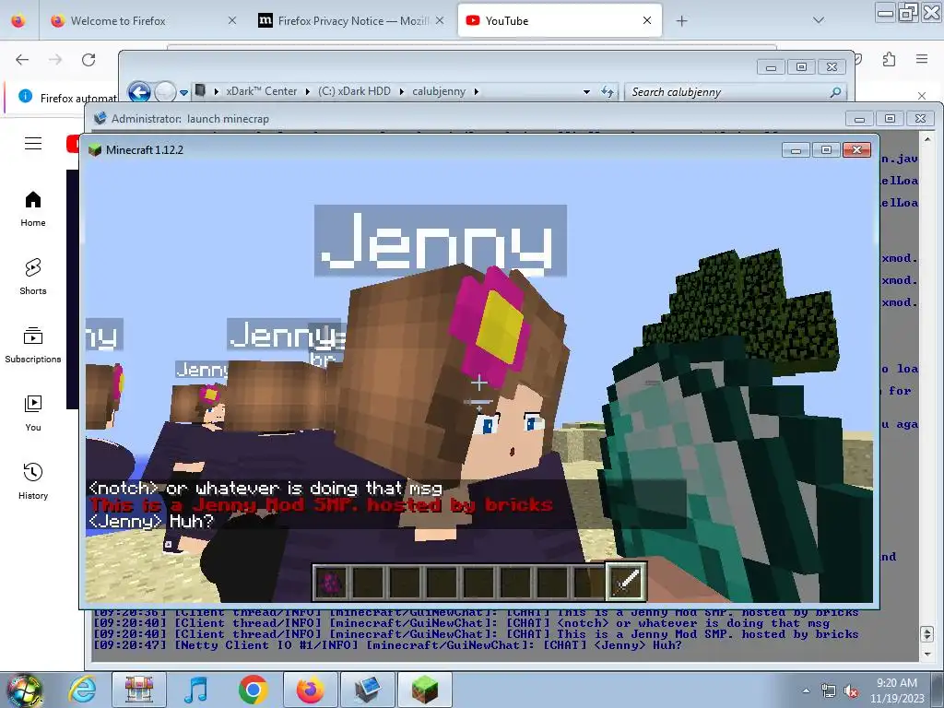Show hidden system tray icons

click(x=806, y=690)
